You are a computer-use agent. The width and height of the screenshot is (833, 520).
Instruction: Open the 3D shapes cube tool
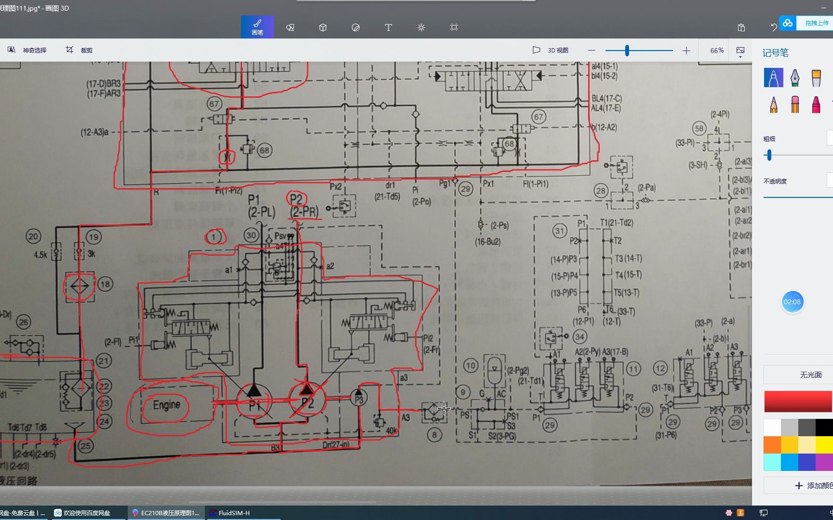(323, 27)
